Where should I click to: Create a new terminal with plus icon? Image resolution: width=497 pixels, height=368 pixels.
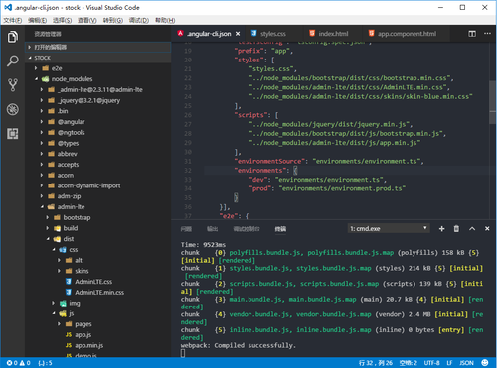click(441, 229)
